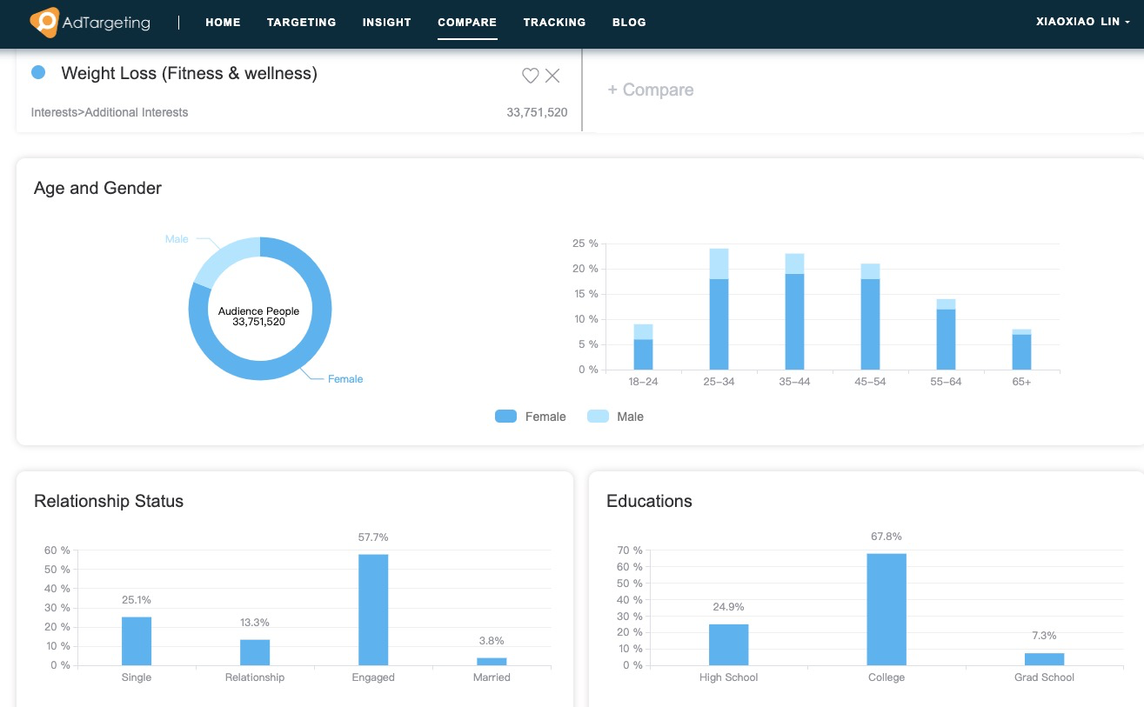Open the Compare panel dropdown area
The image size is (1144, 707).
tap(651, 90)
